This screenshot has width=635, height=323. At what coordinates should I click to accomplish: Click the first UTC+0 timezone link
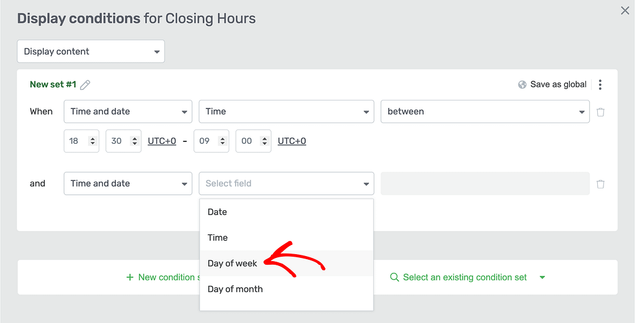(x=162, y=141)
